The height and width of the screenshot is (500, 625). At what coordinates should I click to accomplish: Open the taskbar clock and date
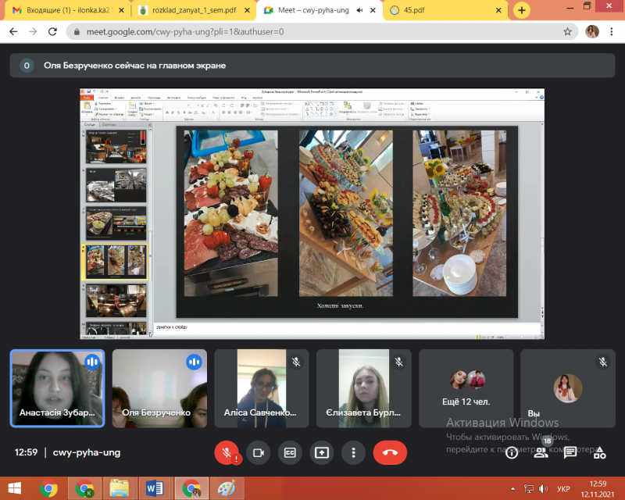click(x=598, y=489)
